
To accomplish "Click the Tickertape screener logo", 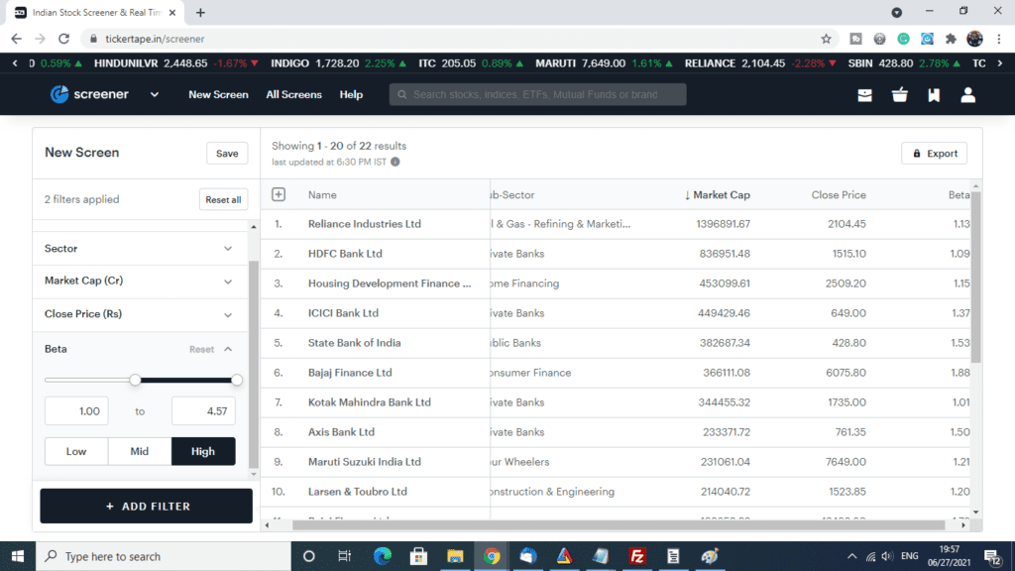I will (89, 94).
